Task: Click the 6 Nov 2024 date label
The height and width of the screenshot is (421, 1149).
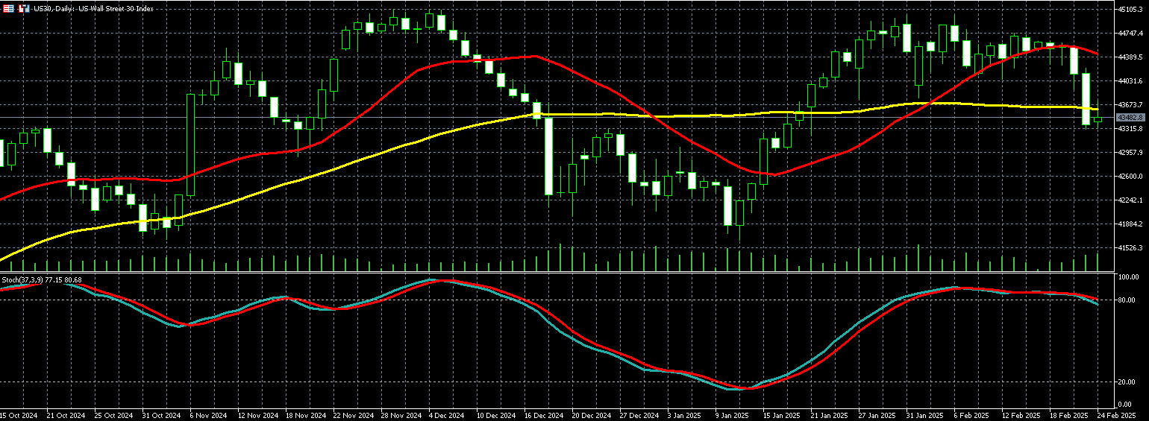Action: [209, 414]
